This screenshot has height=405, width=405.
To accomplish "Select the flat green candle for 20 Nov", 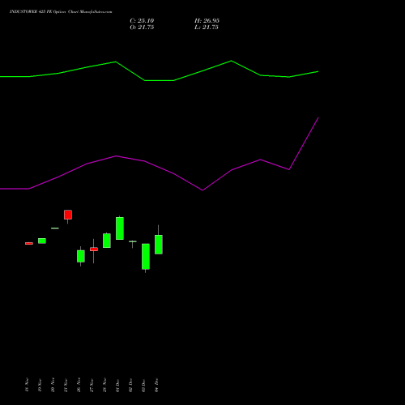I will [x=55, y=228].
